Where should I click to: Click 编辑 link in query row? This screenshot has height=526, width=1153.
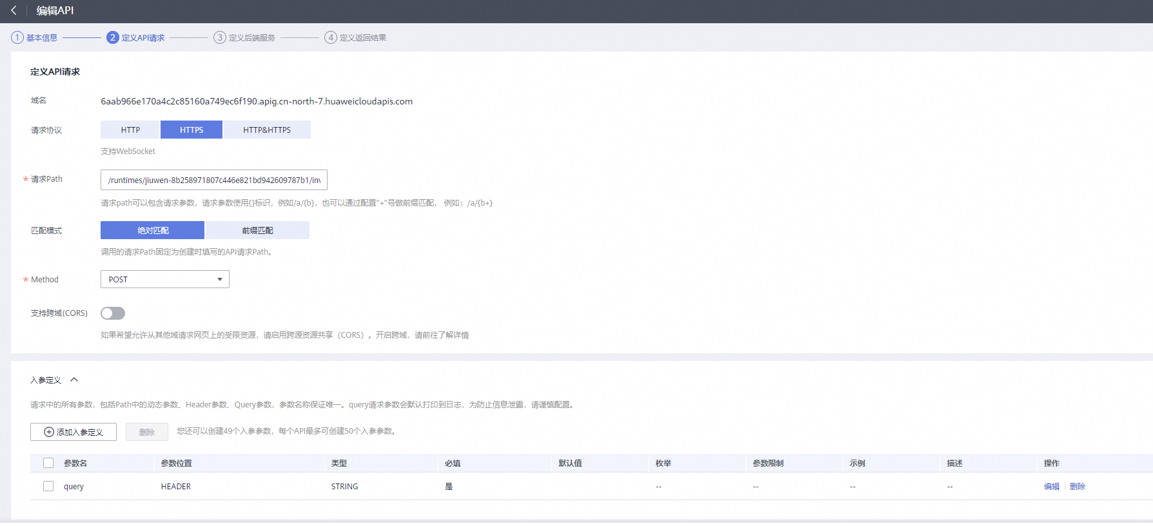[x=1052, y=487]
